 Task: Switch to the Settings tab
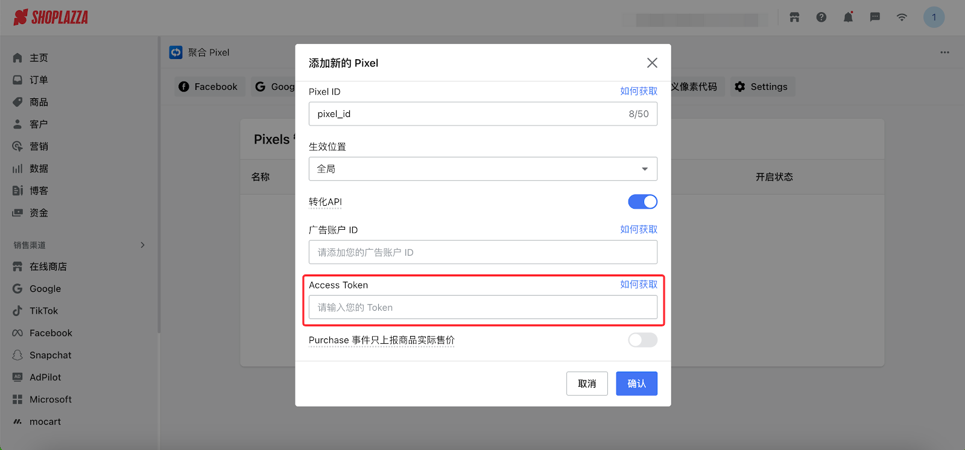762,87
